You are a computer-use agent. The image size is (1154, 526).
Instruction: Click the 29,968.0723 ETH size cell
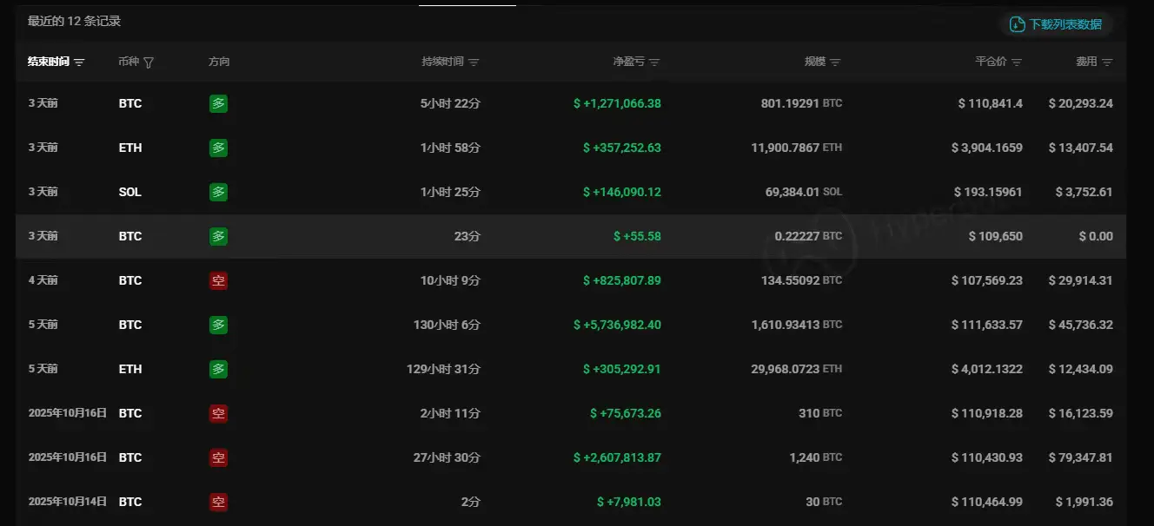(796, 369)
